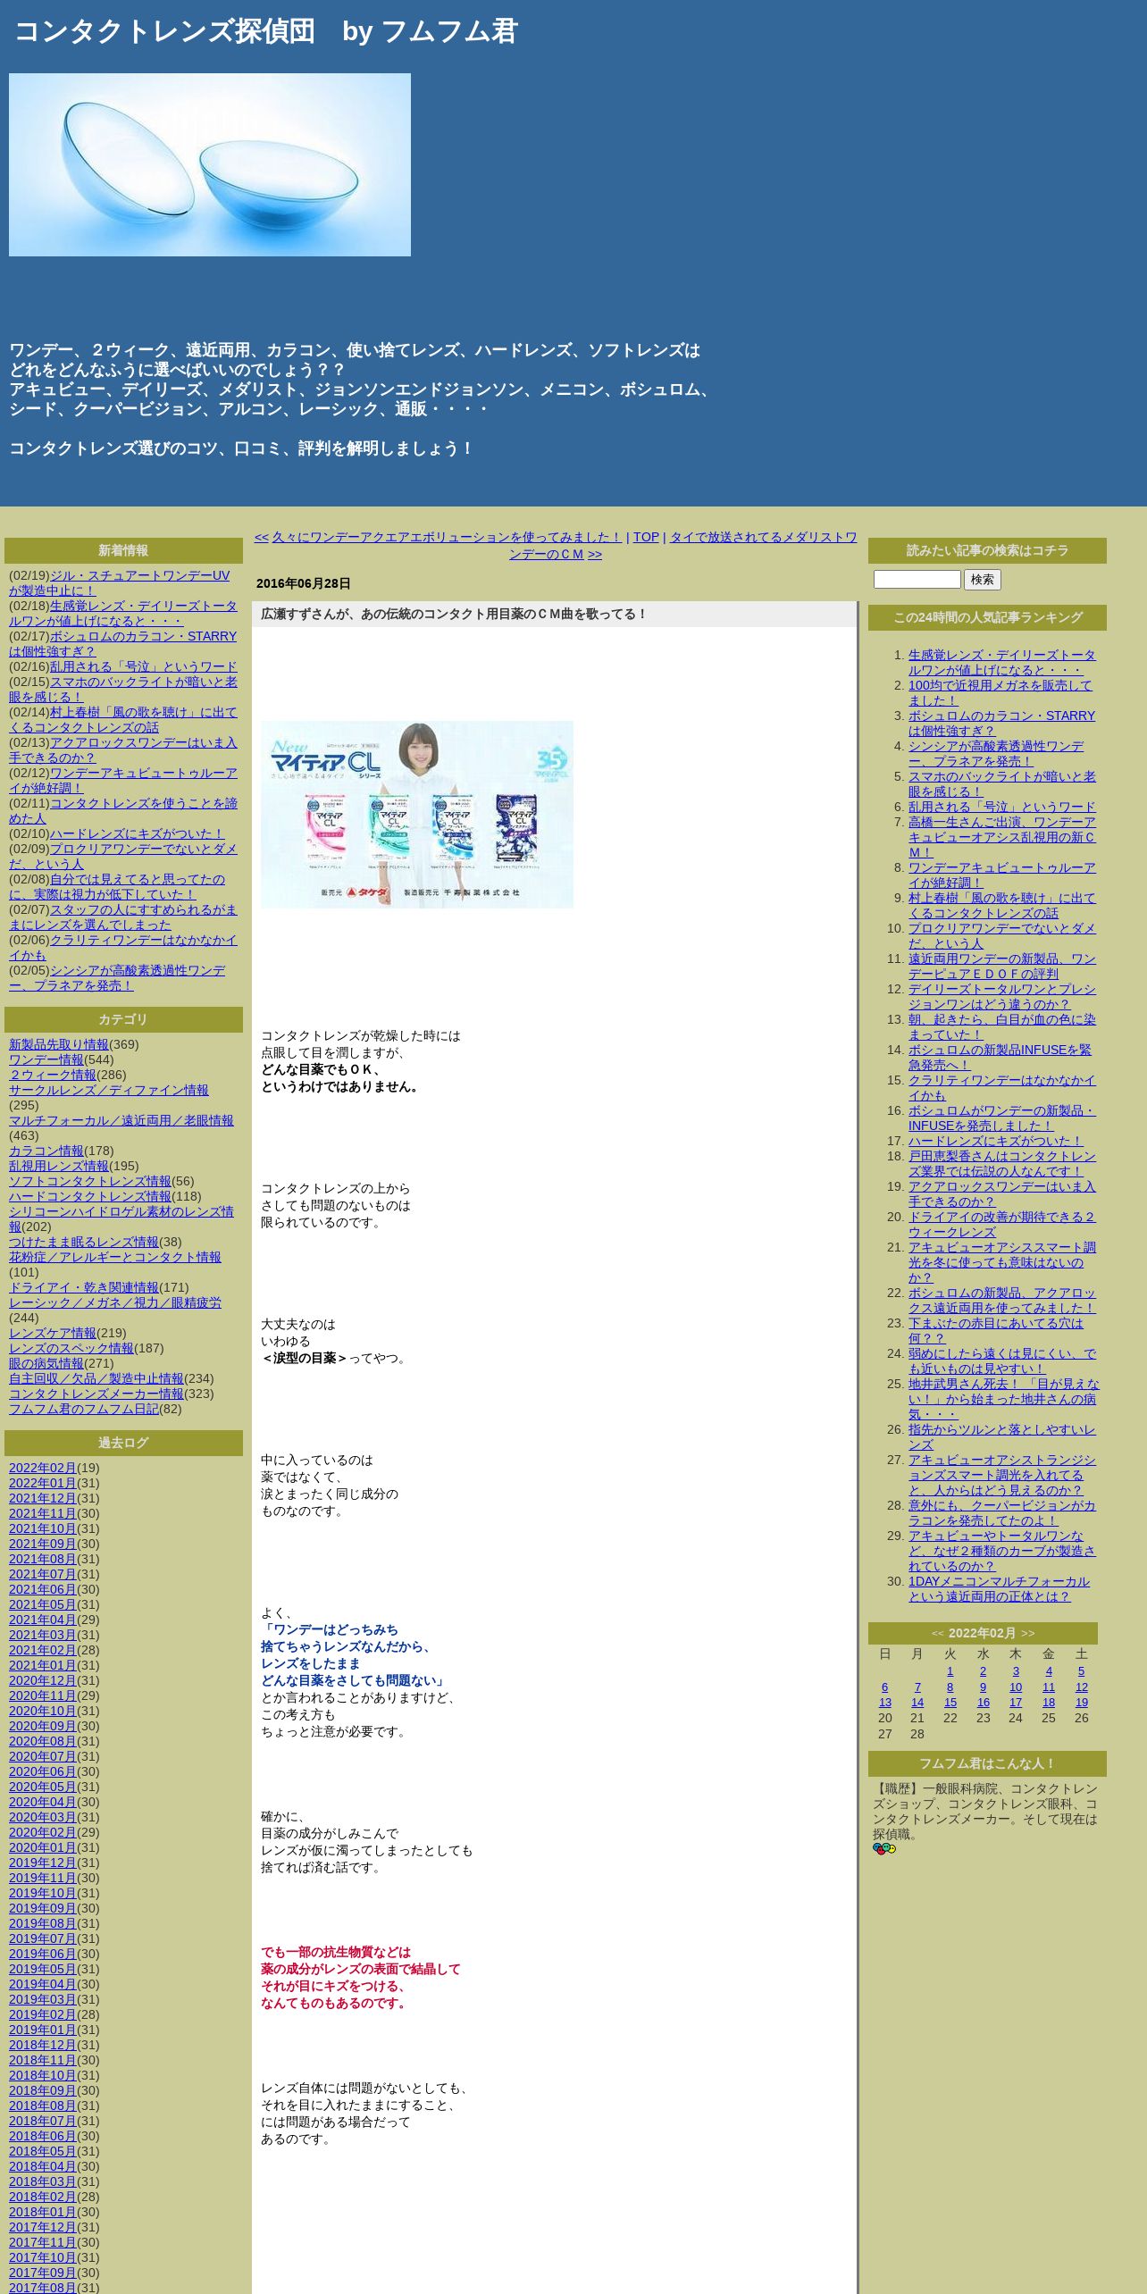Open category フムフム君のフムフム日記
The width and height of the screenshot is (1147, 2294).
[x=84, y=1409]
